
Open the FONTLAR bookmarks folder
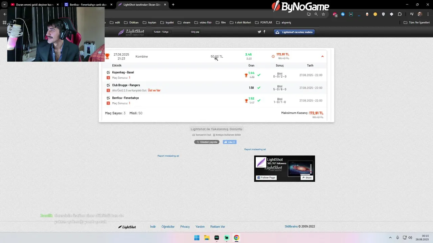coord(264,22)
